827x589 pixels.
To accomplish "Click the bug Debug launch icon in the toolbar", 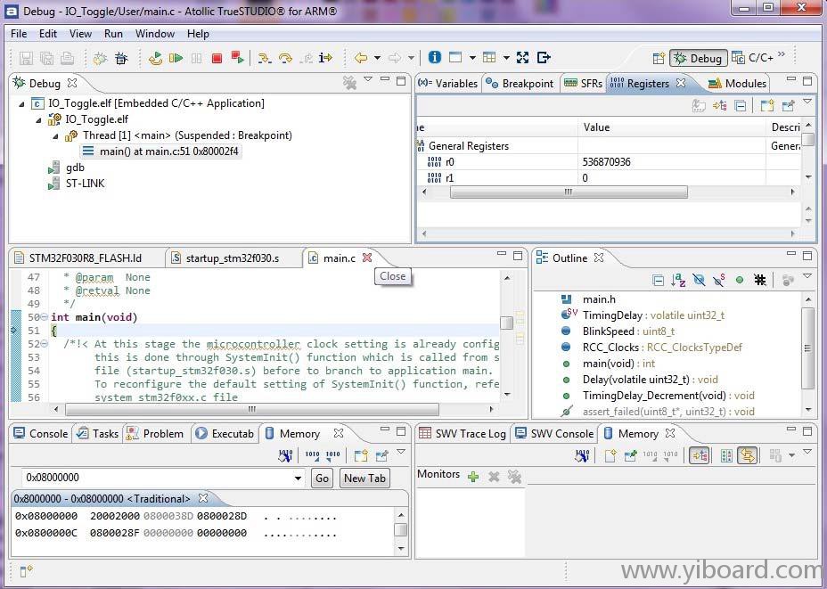I will 121,58.
